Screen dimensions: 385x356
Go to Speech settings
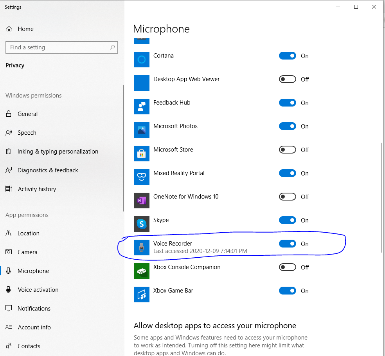pos(27,133)
